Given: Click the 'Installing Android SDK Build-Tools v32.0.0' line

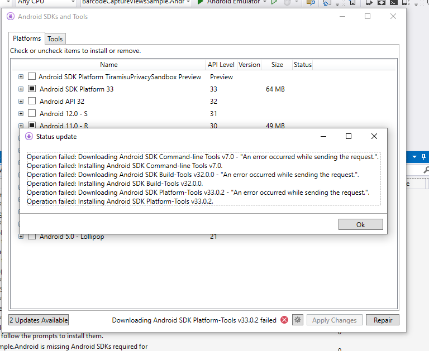Looking at the screenshot, I should pyautogui.click(x=115, y=184).
